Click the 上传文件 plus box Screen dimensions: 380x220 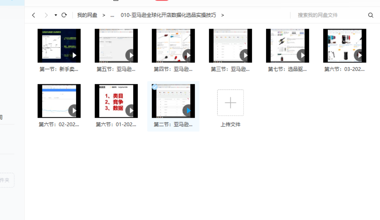[230, 103]
